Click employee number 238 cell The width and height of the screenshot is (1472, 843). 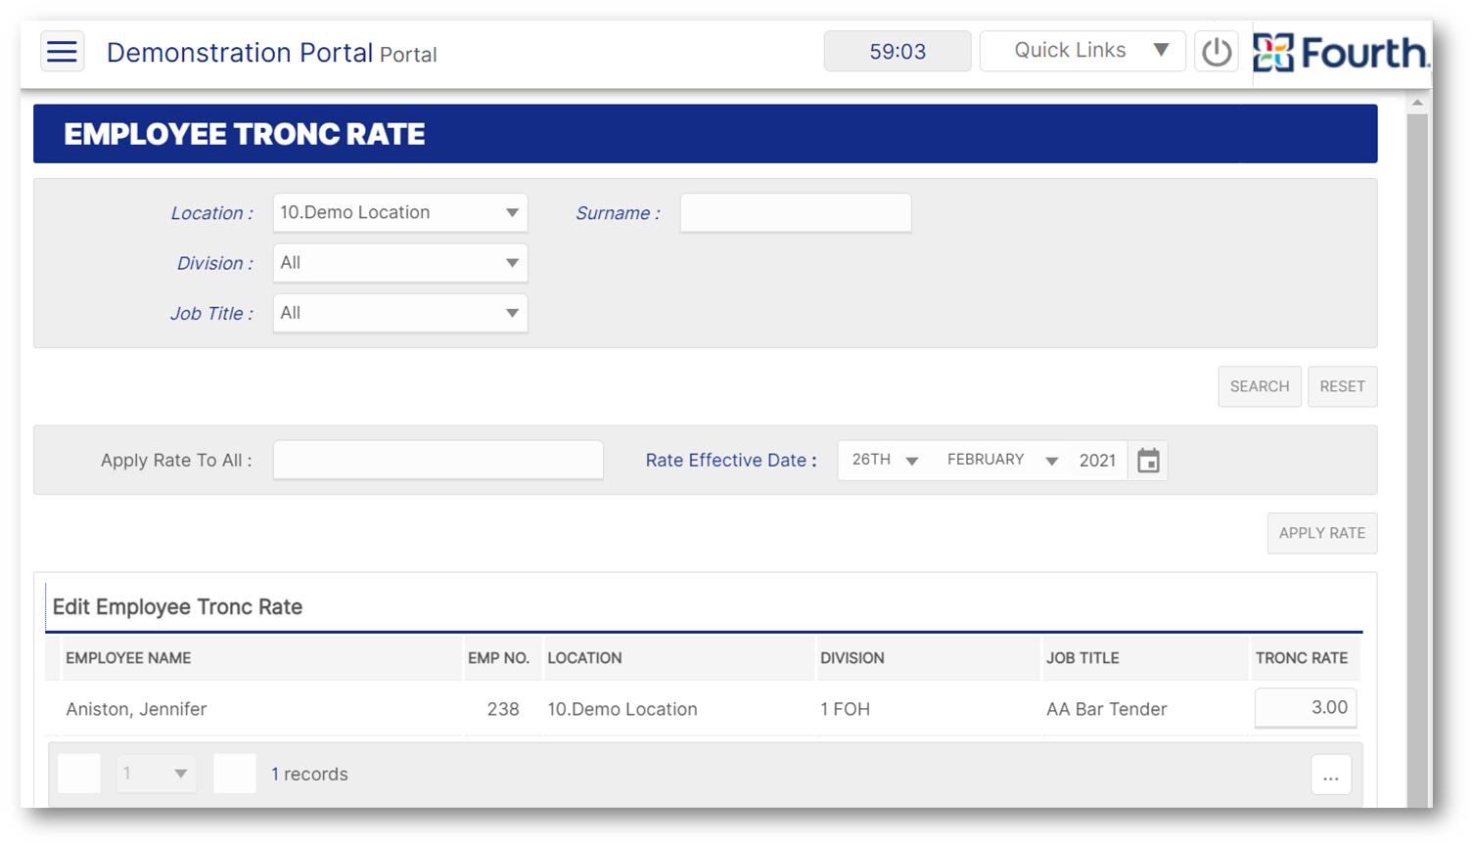pos(503,709)
